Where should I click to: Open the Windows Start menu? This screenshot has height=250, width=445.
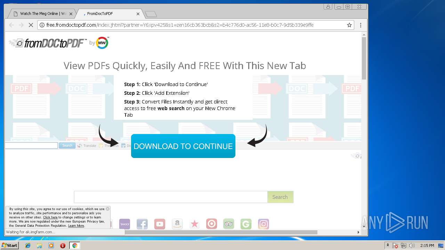pos(9,245)
